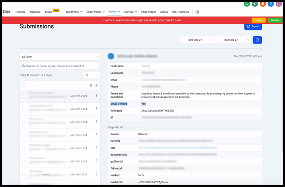
Task: Open the actions menu for the second Mar 27th 2024 row
Action: tap(97, 109)
